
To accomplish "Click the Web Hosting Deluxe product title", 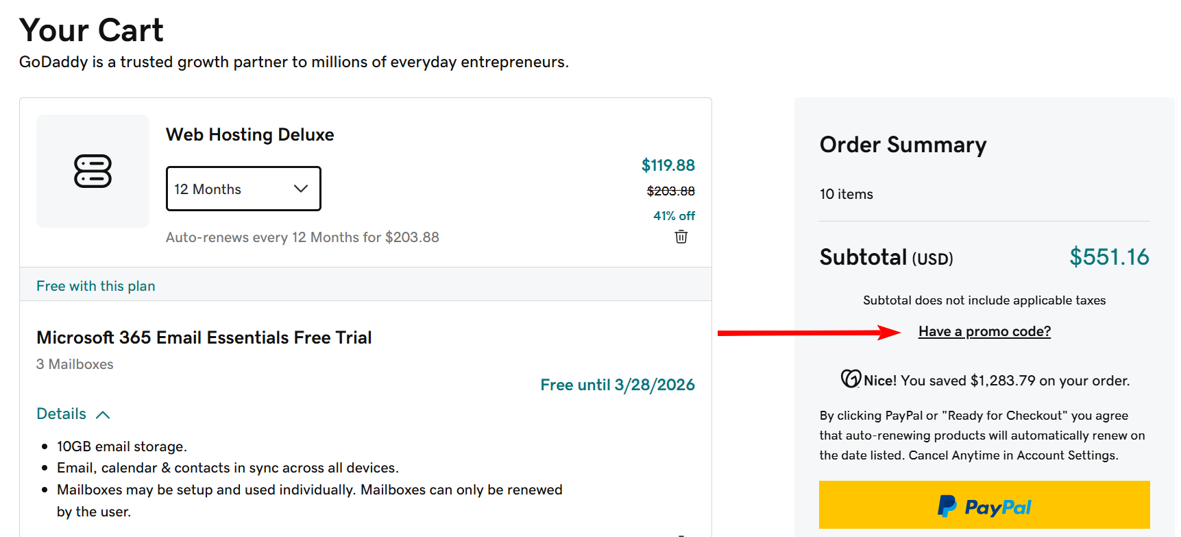I will (x=249, y=134).
